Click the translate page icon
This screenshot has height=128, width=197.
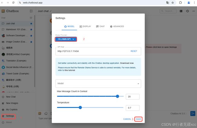point(168,2)
